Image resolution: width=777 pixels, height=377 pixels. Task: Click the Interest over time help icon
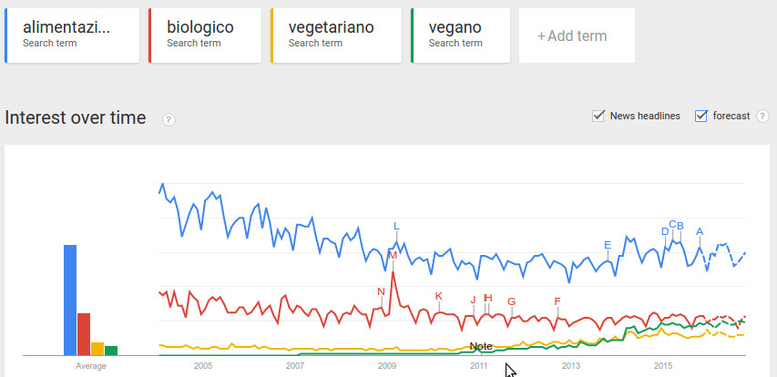[x=169, y=119]
